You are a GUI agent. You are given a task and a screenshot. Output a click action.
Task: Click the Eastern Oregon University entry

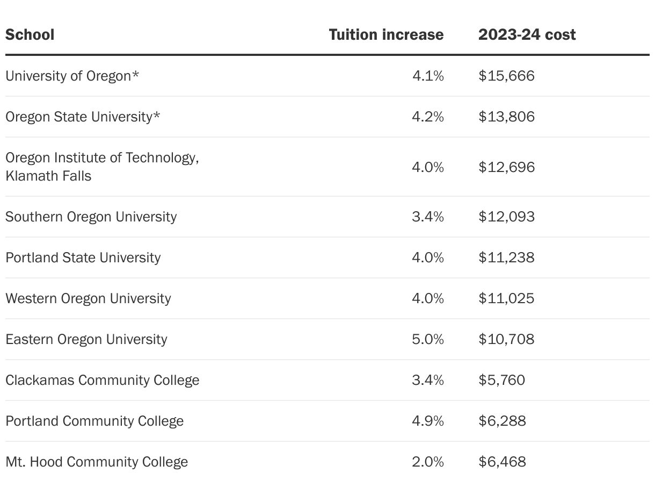pyautogui.click(x=86, y=339)
